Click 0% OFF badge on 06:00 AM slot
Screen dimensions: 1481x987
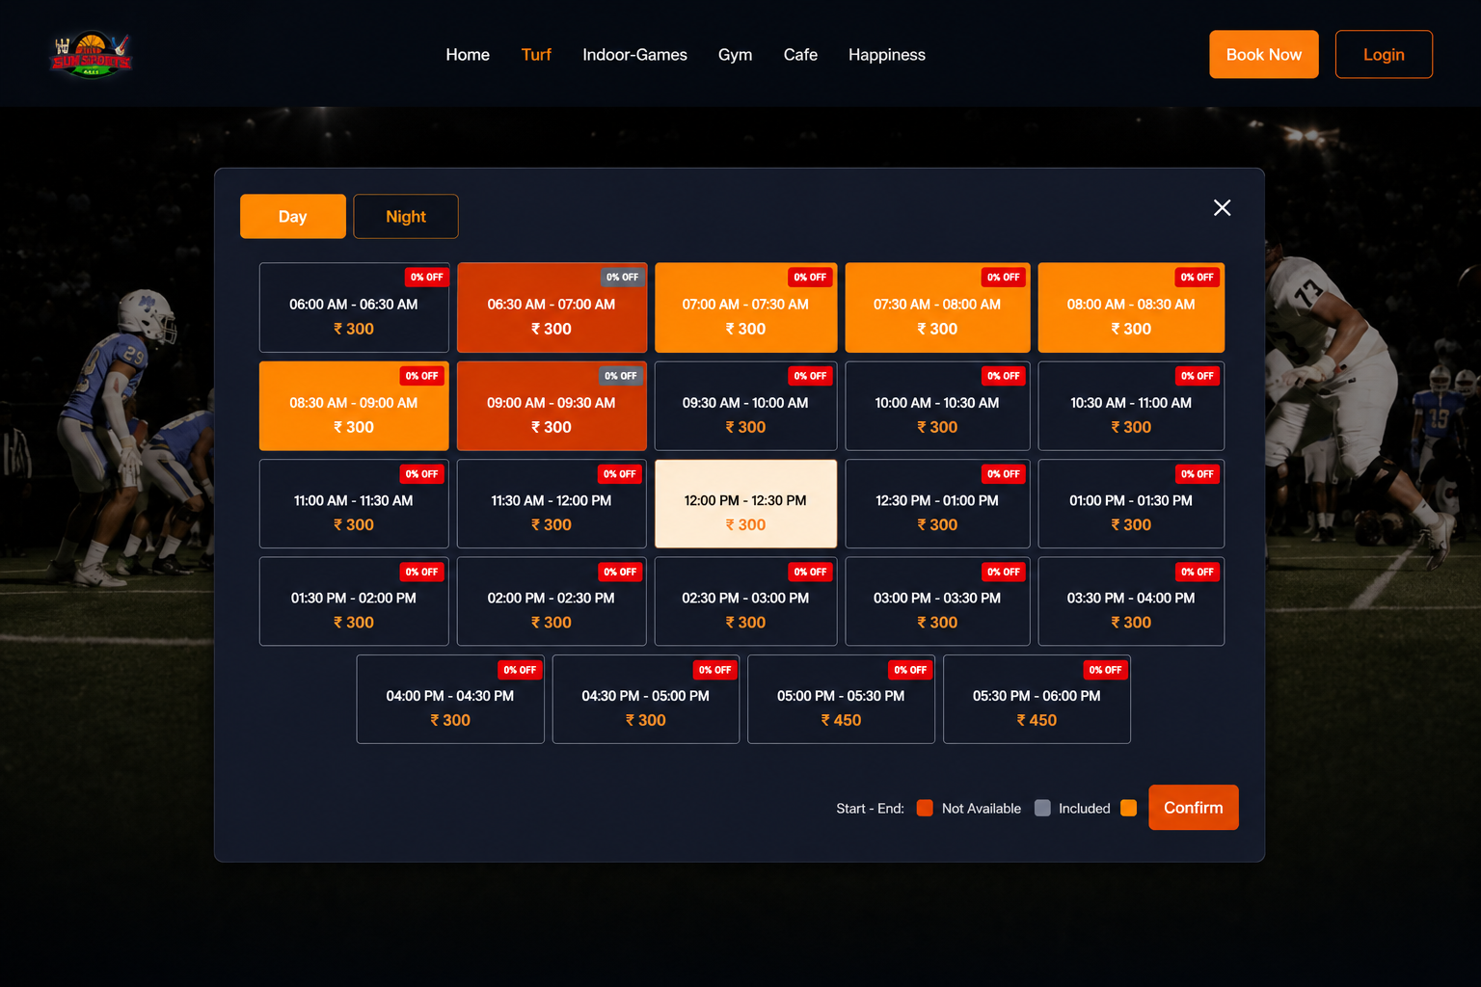click(x=427, y=277)
